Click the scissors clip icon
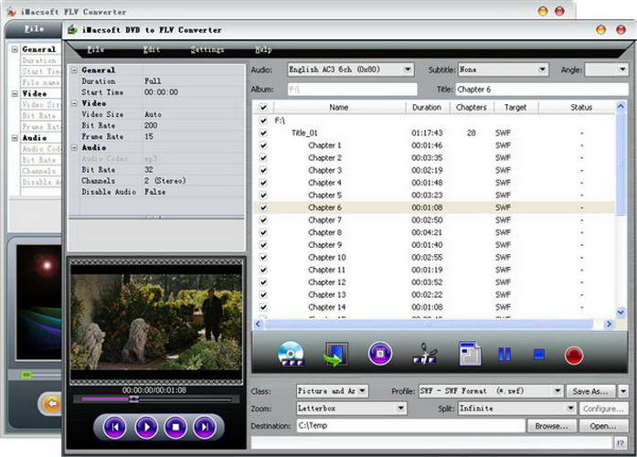The image size is (637, 457). pyautogui.click(x=425, y=353)
